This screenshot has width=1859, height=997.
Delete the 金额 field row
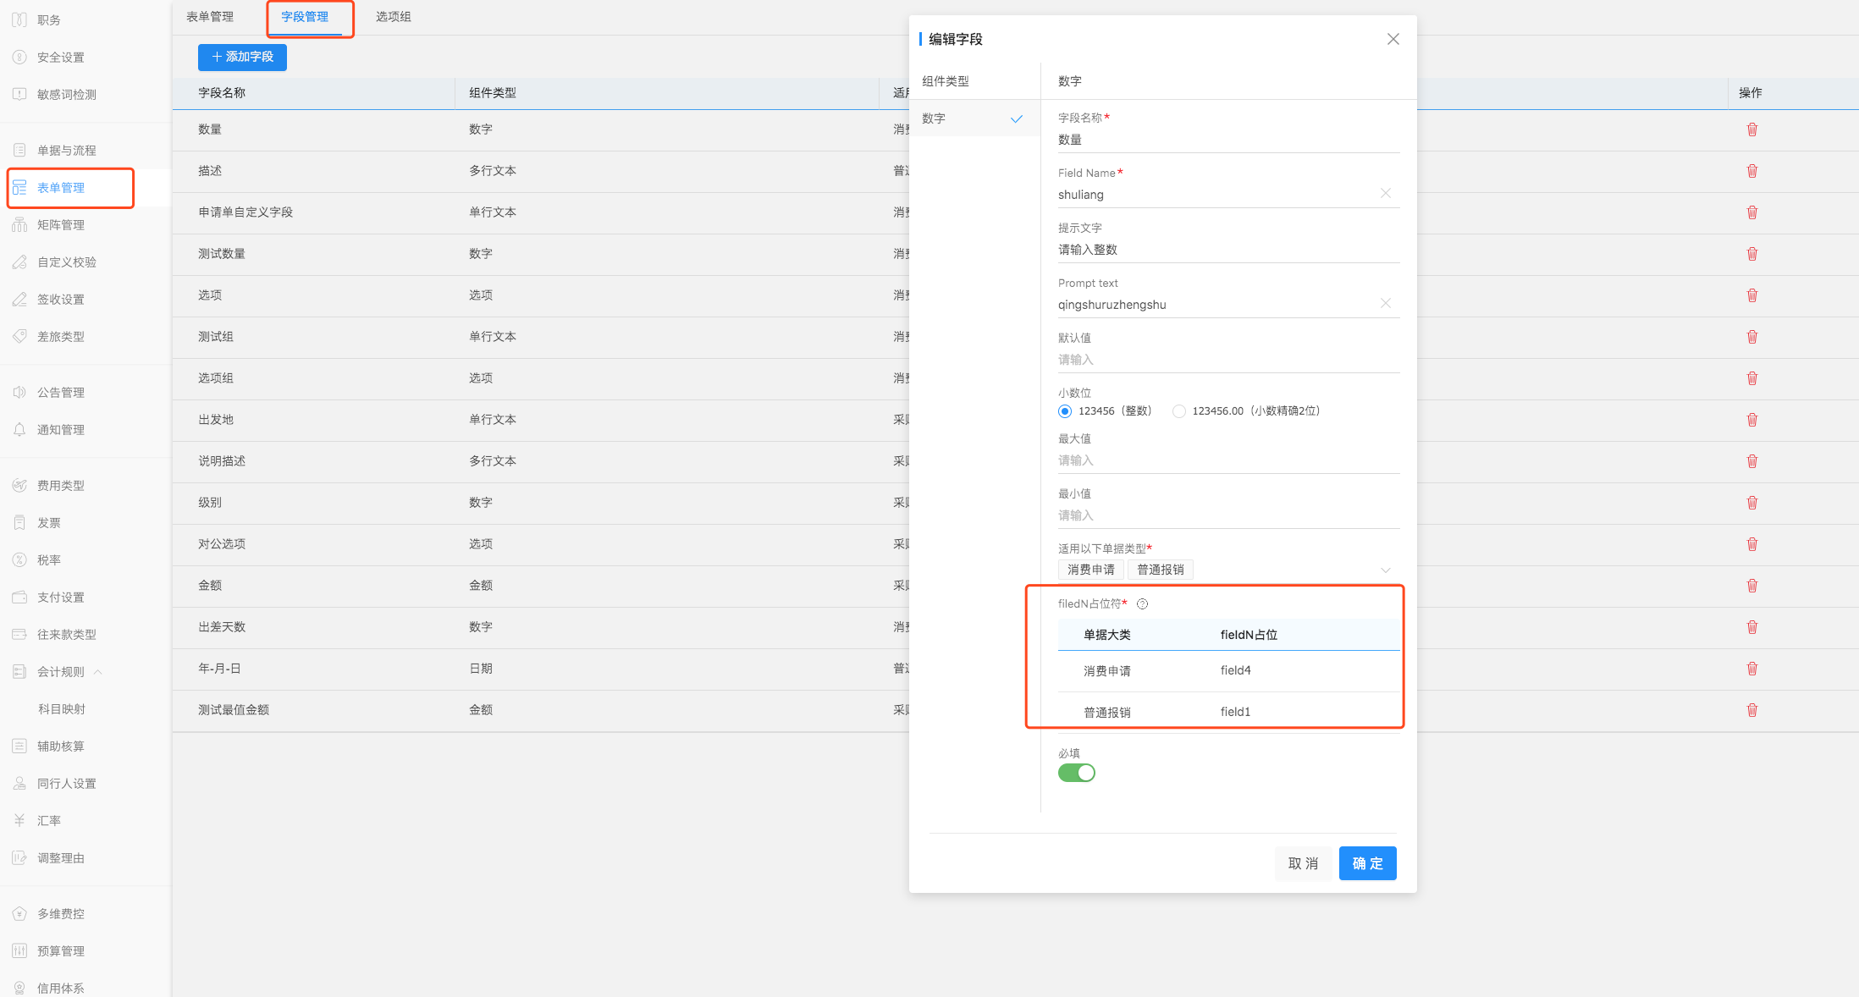point(1752,586)
